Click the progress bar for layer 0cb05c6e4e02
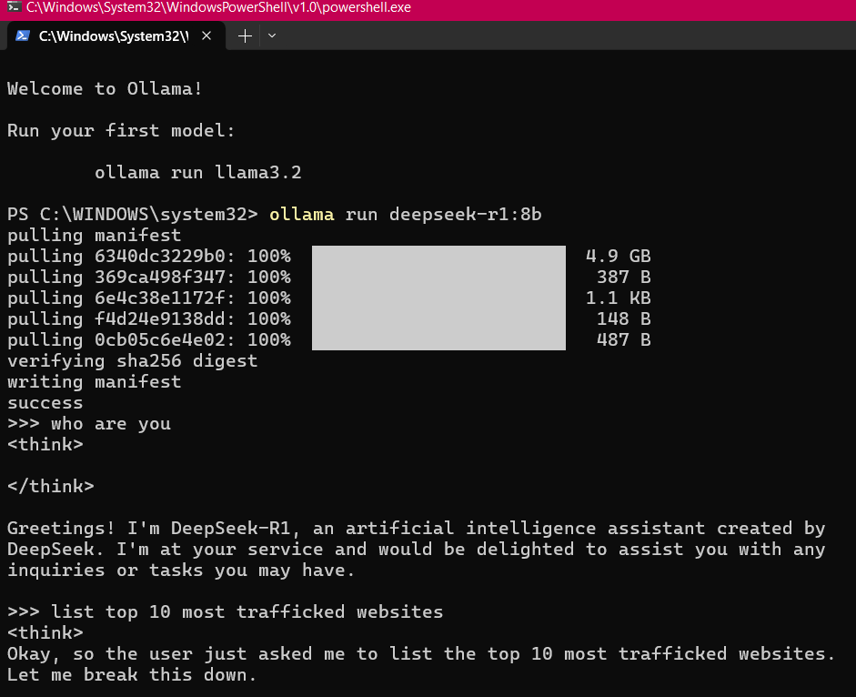This screenshot has width=856, height=697. coord(438,339)
